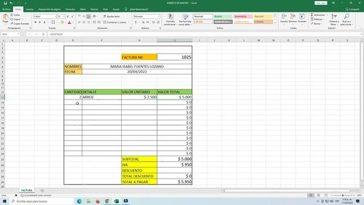This screenshot has width=364, height=205.
Task: Apply the borders icon
Action: [53, 22]
